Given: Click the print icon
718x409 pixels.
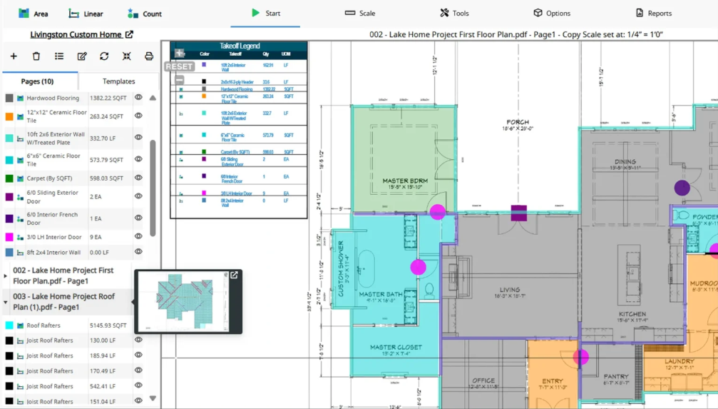Looking at the screenshot, I should click(149, 56).
